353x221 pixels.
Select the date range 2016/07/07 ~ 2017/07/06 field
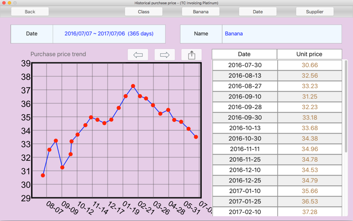tap(109, 34)
